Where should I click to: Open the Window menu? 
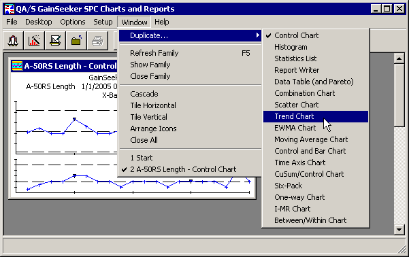[x=134, y=22]
